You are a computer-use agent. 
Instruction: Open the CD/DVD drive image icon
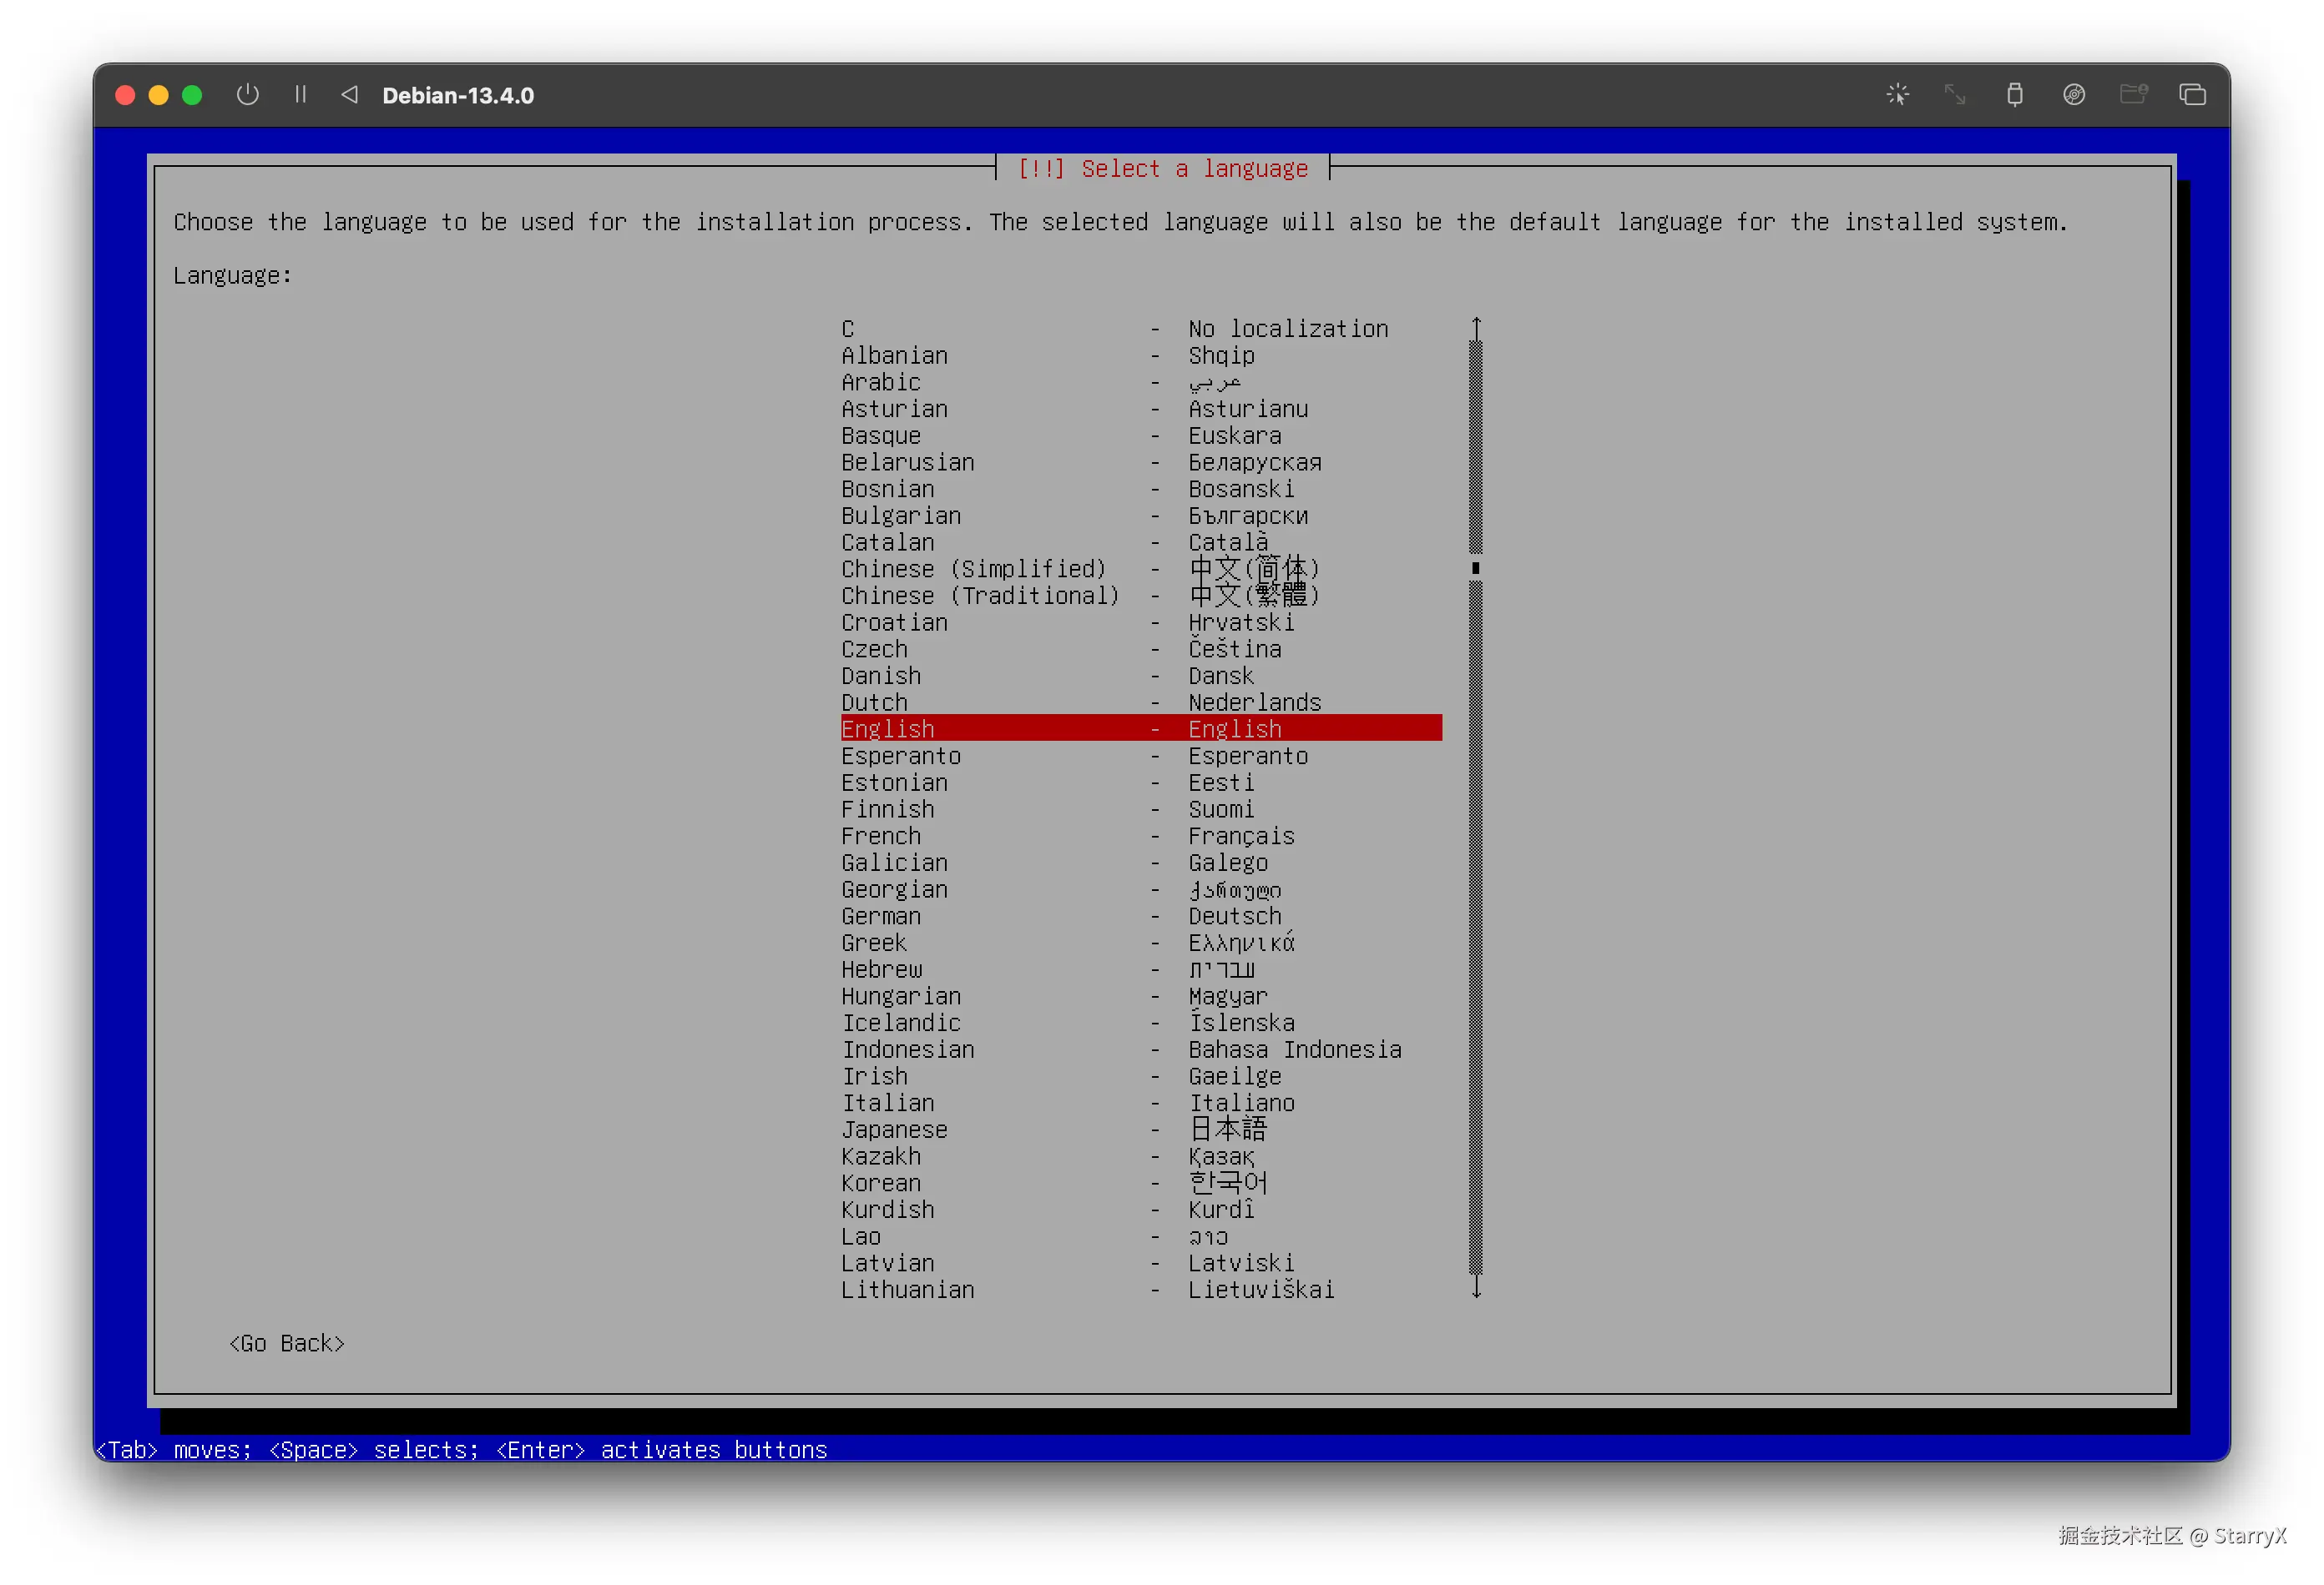click(2073, 95)
